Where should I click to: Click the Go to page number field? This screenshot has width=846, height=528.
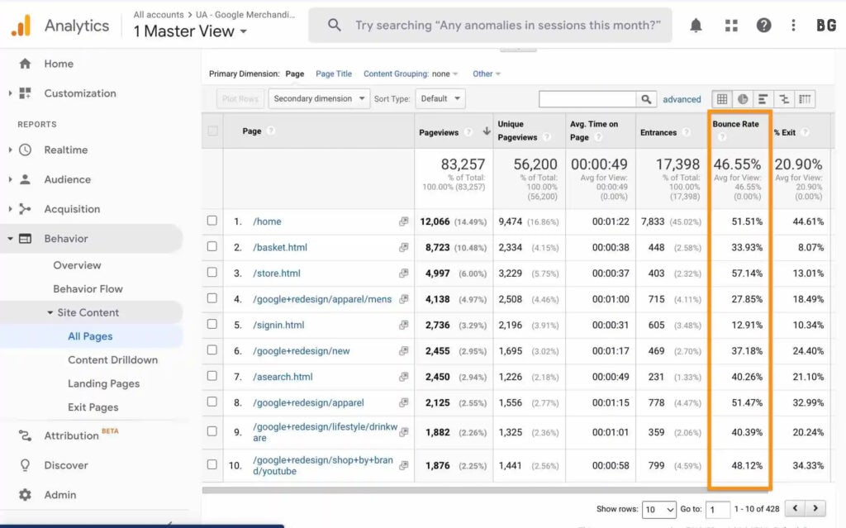718,509
